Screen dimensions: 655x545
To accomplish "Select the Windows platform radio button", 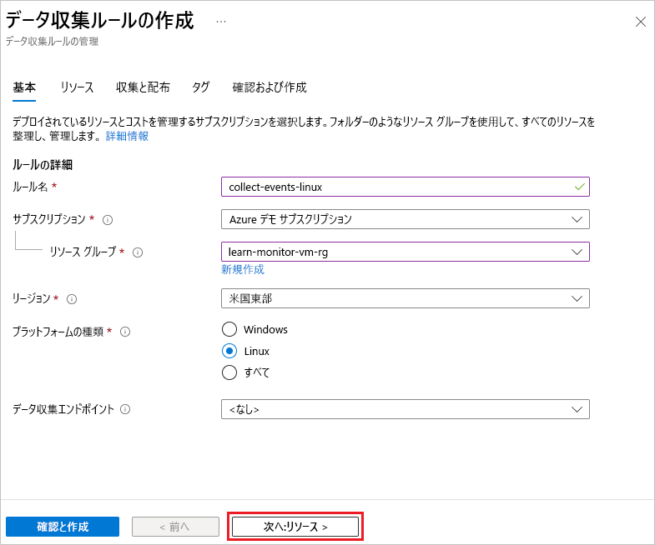I will 229,329.
